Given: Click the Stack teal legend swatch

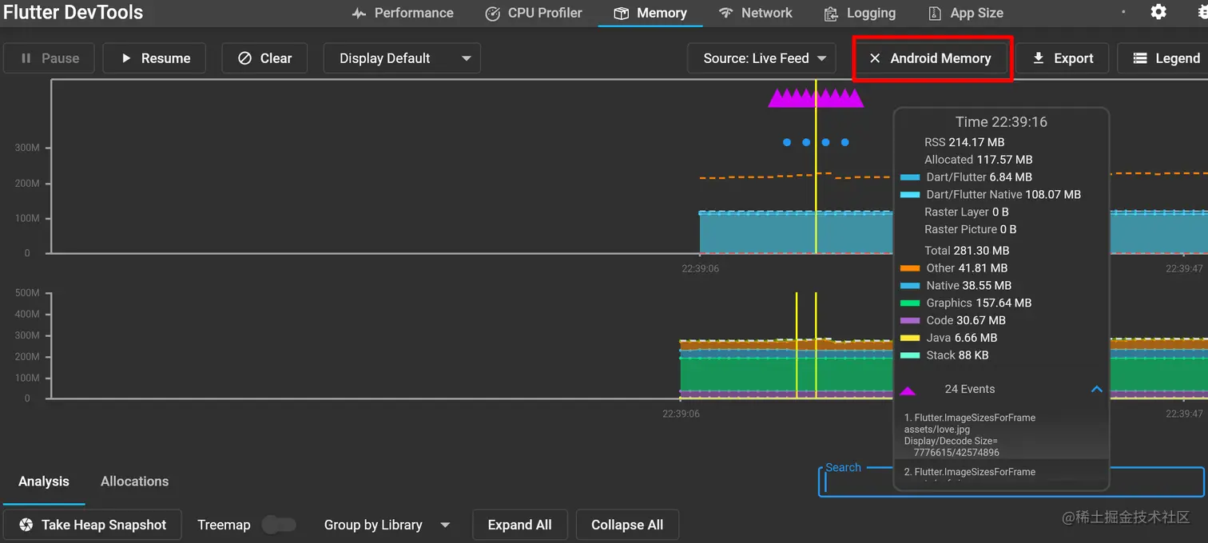Looking at the screenshot, I should [910, 356].
